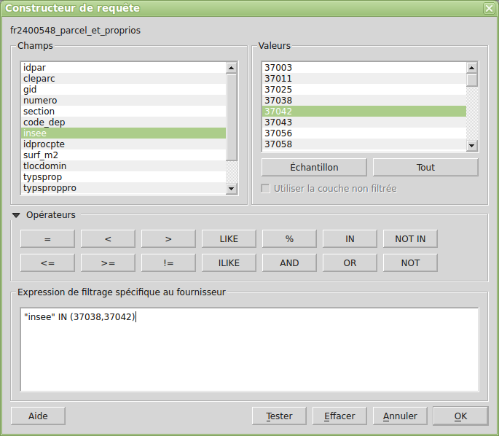
Task: Click the Champs list scroll-up arrow
Action: (232, 68)
